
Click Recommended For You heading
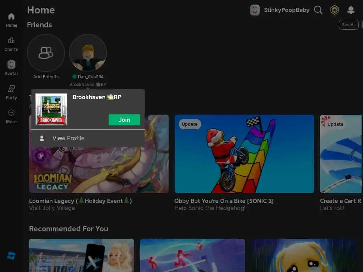tap(68, 229)
